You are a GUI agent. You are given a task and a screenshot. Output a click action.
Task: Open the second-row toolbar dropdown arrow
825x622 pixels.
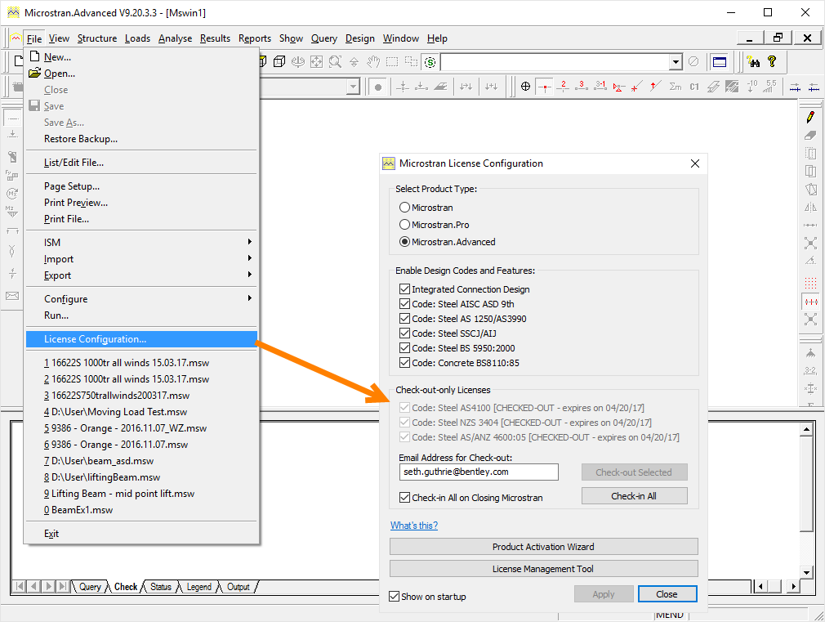point(354,87)
